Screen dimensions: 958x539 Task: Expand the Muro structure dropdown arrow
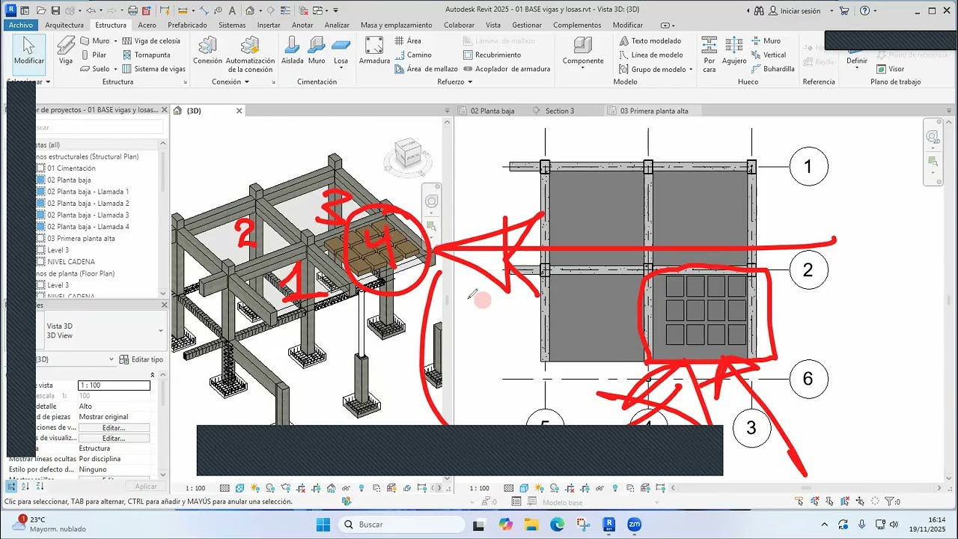[116, 40]
